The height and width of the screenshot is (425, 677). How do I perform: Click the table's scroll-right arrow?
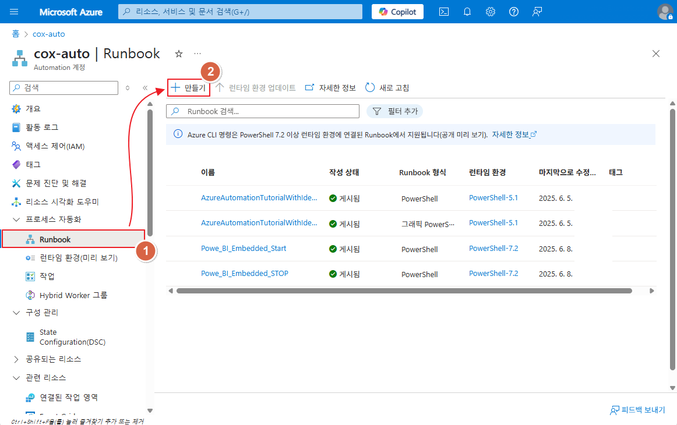(x=652, y=291)
